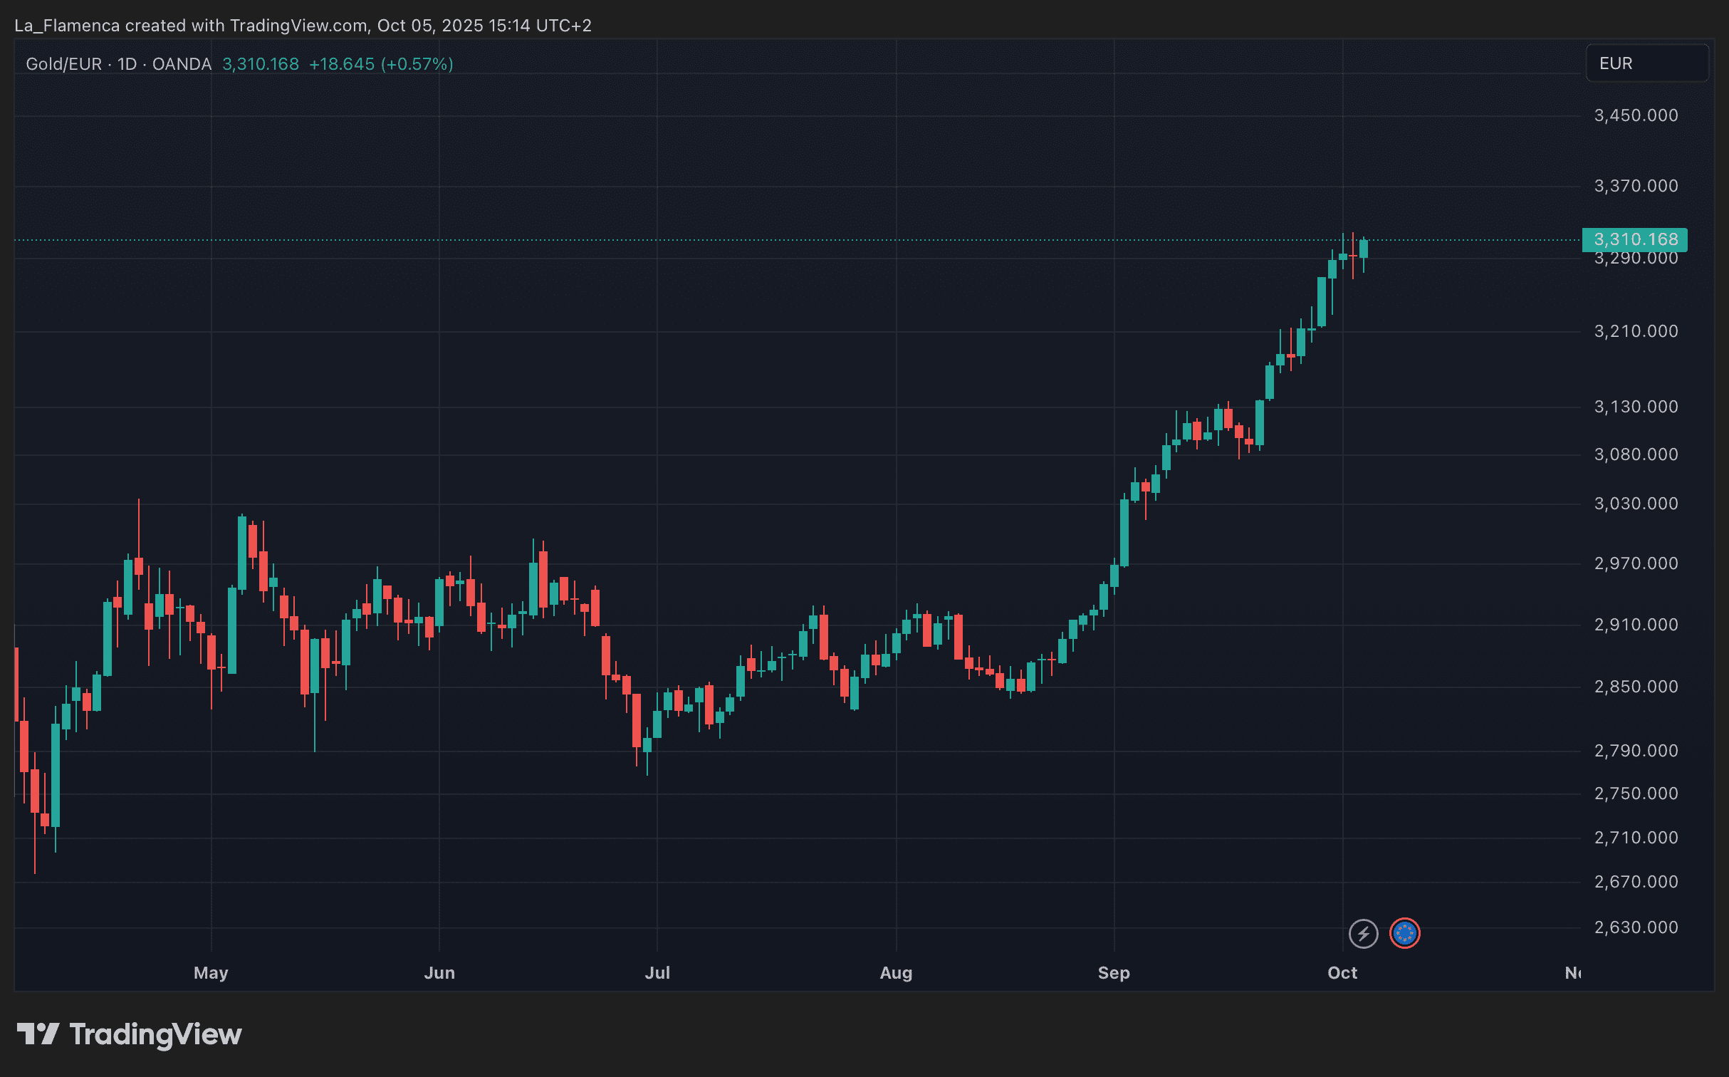Click the Sep label on time axis
Image resolution: width=1729 pixels, height=1077 pixels.
coord(1114,973)
